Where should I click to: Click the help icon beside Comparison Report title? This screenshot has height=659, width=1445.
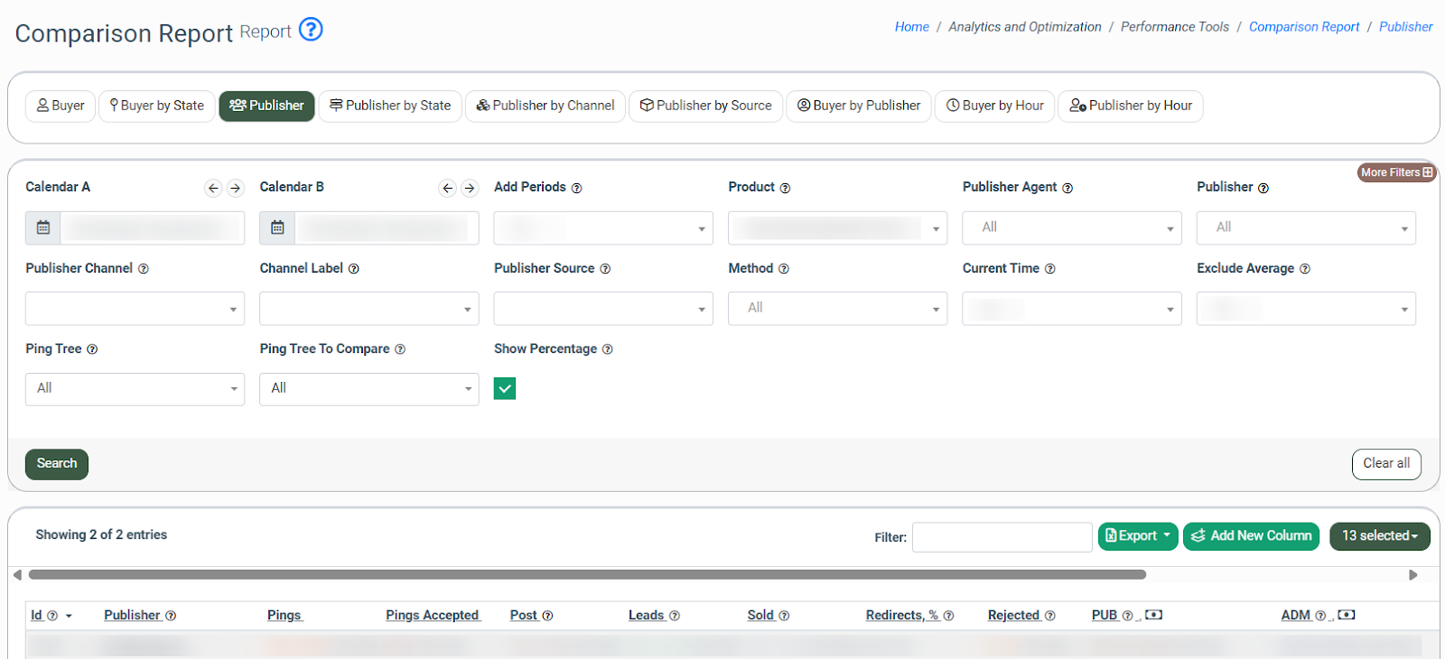click(311, 30)
